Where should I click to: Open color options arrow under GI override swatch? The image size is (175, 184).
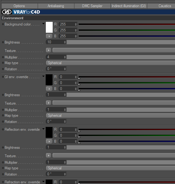49,89
